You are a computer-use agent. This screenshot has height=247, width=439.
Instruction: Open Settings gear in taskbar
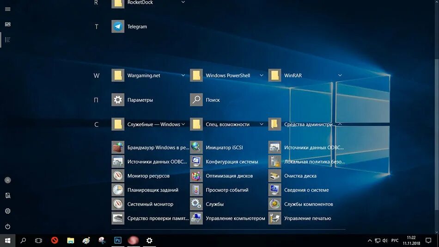pyautogui.click(x=150, y=240)
